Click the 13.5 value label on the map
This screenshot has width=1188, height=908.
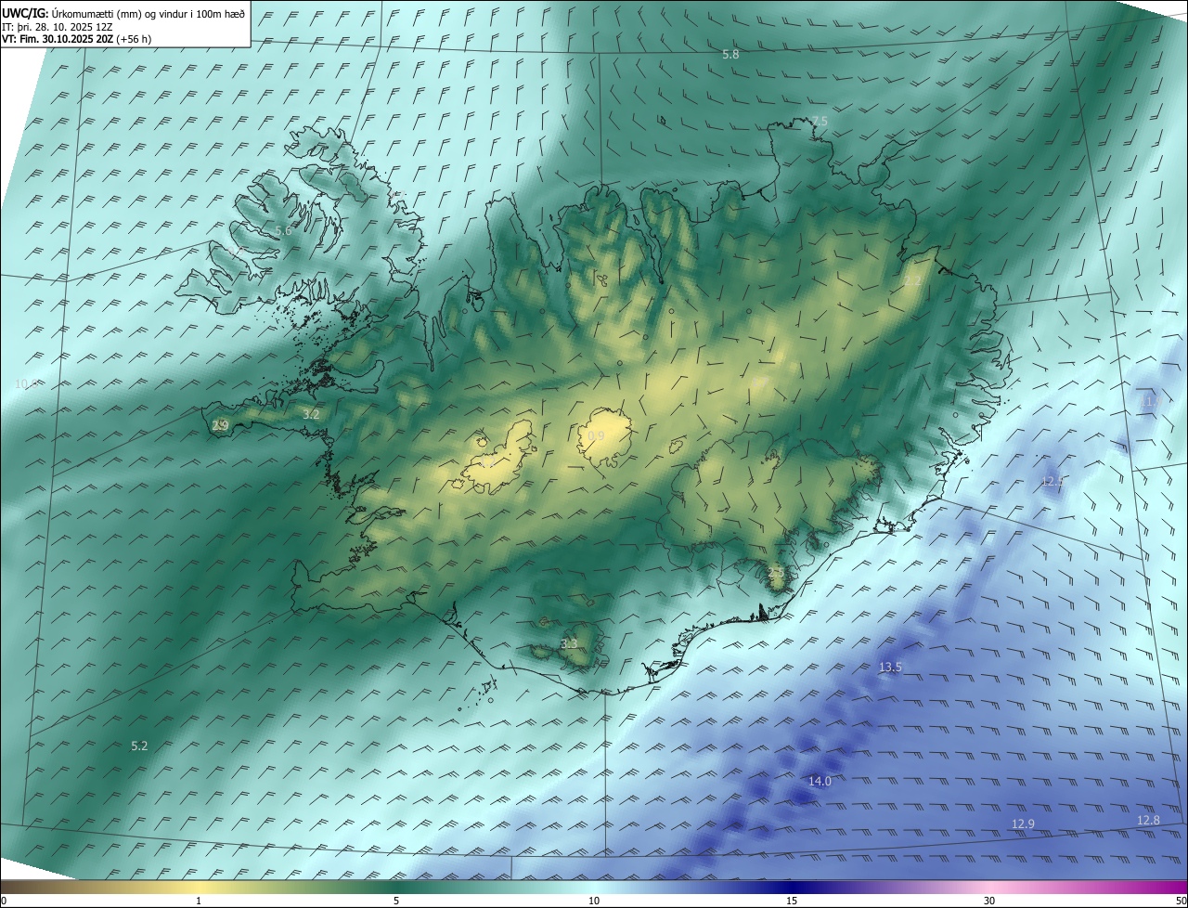click(x=890, y=667)
